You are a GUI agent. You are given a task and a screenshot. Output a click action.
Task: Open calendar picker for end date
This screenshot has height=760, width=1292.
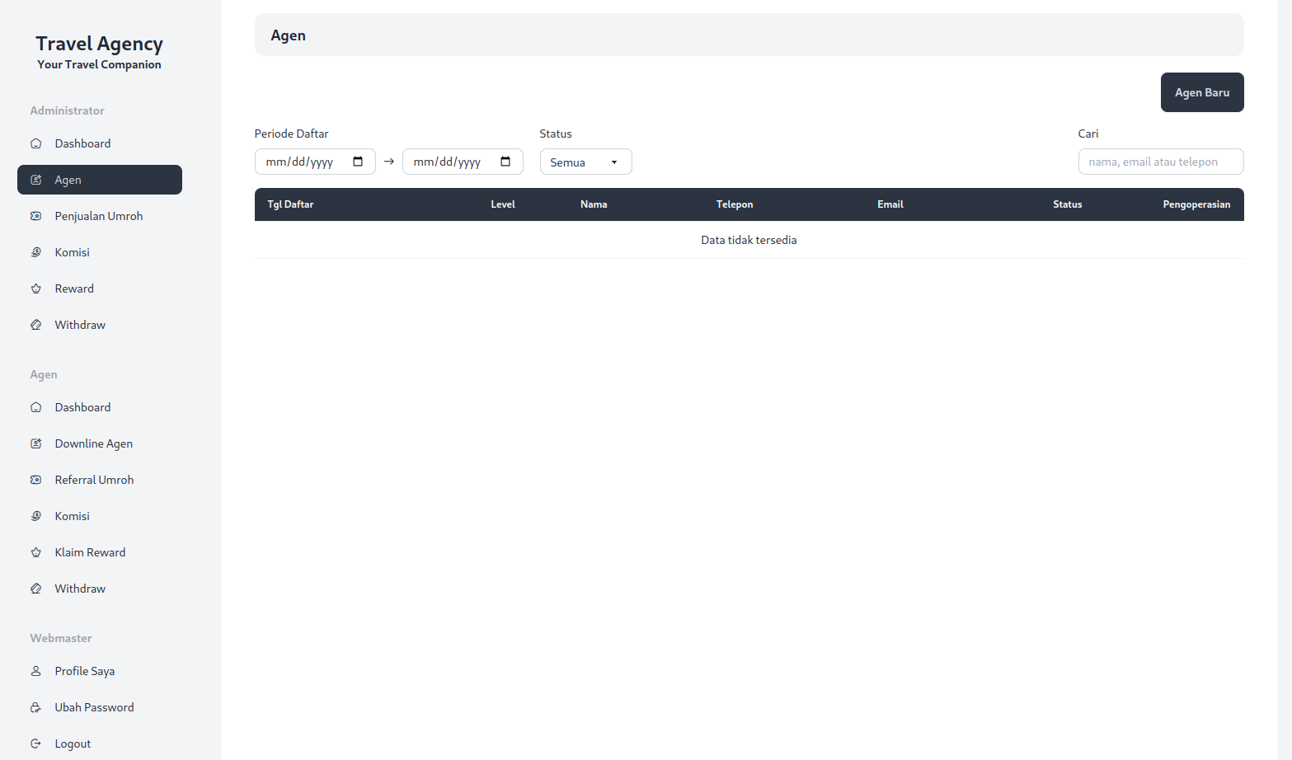(505, 162)
